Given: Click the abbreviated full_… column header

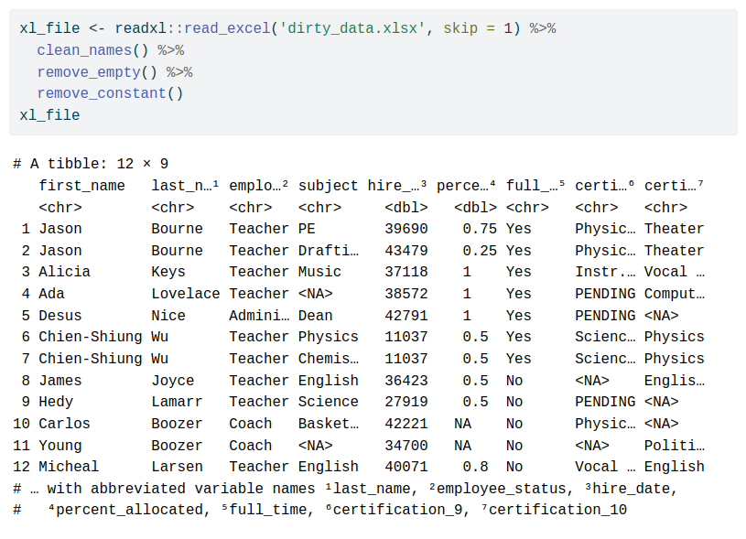Looking at the screenshot, I should (x=535, y=186).
